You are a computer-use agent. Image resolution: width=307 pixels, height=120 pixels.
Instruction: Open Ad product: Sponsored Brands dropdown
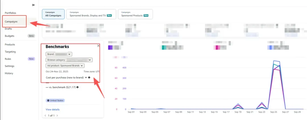65,66
